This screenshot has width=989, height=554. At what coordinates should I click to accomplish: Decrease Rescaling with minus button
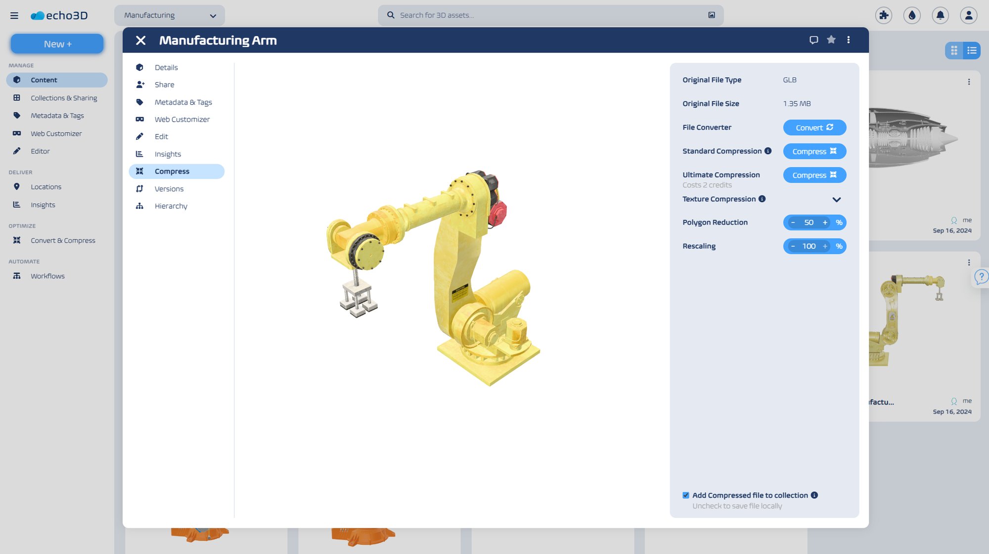[793, 246]
